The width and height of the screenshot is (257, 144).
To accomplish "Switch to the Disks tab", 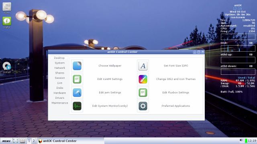I will coord(60,88).
